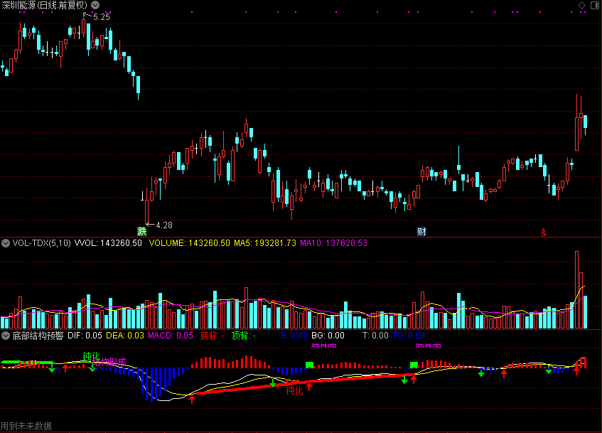Click the VVOL: 143260.50 value

click(108, 243)
